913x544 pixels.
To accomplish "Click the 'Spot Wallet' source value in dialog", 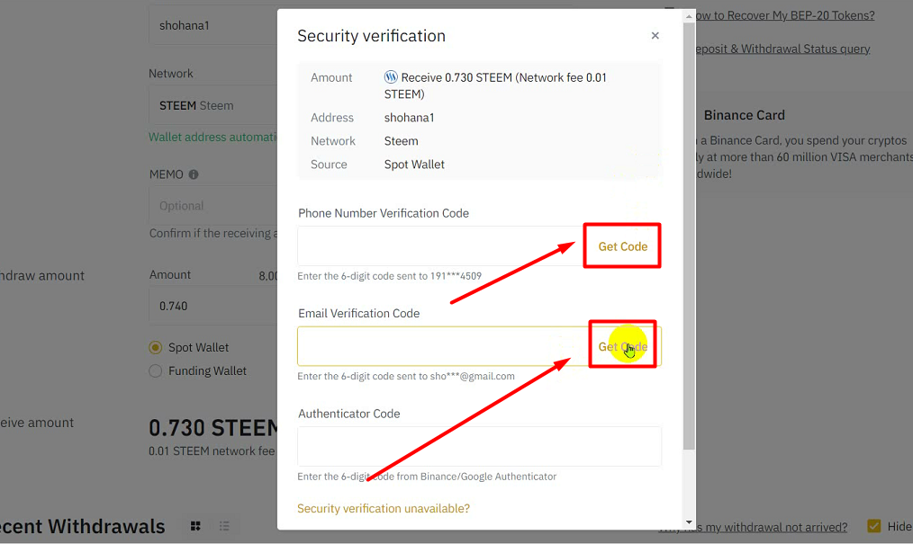I will 414,165.
